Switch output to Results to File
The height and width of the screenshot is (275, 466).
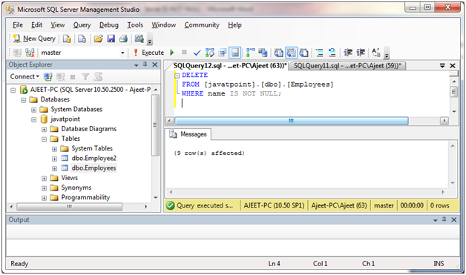(x=303, y=53)
